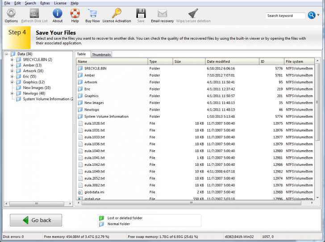
Task: Click the Artwork folder icon in table
Action: pyautogui.click(x=80, y=82)
